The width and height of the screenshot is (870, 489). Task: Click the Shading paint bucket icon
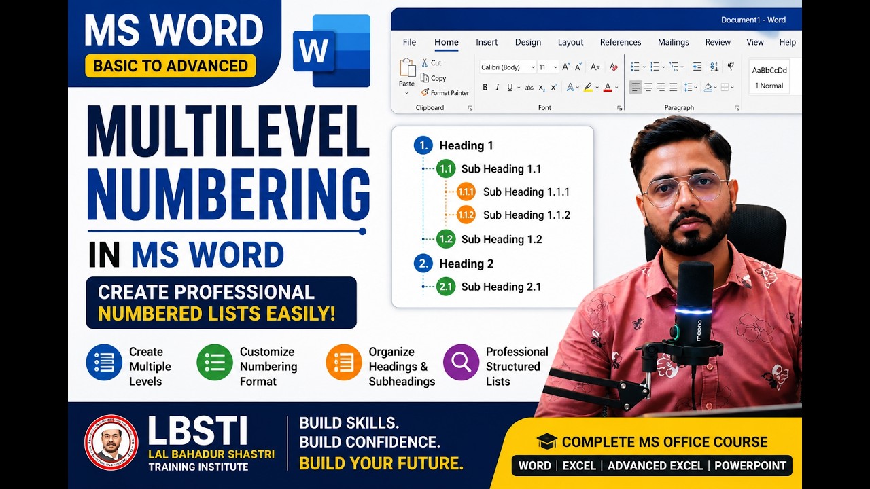point(708,87)
